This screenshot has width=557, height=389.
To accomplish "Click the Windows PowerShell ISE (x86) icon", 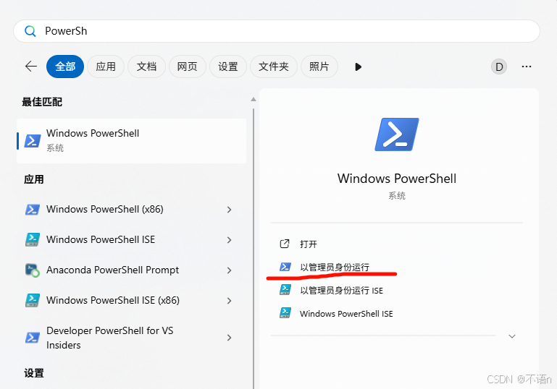I will 33,300.
